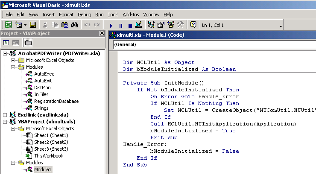The width and height of the screenshot is (316, 175).
Task: Select Sheet3 (Sheet3) object
Action: coord(51,149)
